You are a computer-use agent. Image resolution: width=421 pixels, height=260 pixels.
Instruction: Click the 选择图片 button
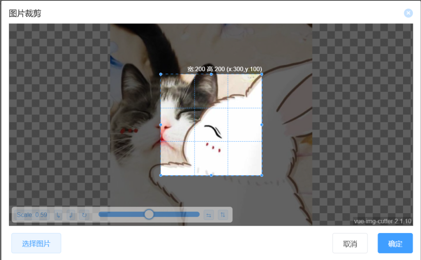[x=36, y=243]
